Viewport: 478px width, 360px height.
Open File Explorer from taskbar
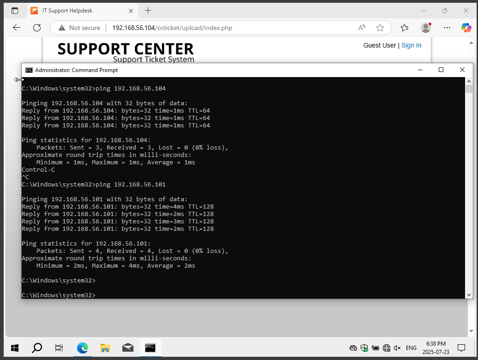pyautogui.click(x=105, y=348)
